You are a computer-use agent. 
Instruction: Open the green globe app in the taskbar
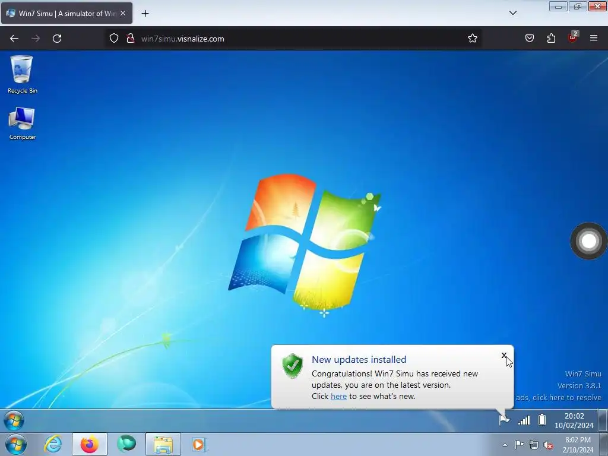[126, 444]
